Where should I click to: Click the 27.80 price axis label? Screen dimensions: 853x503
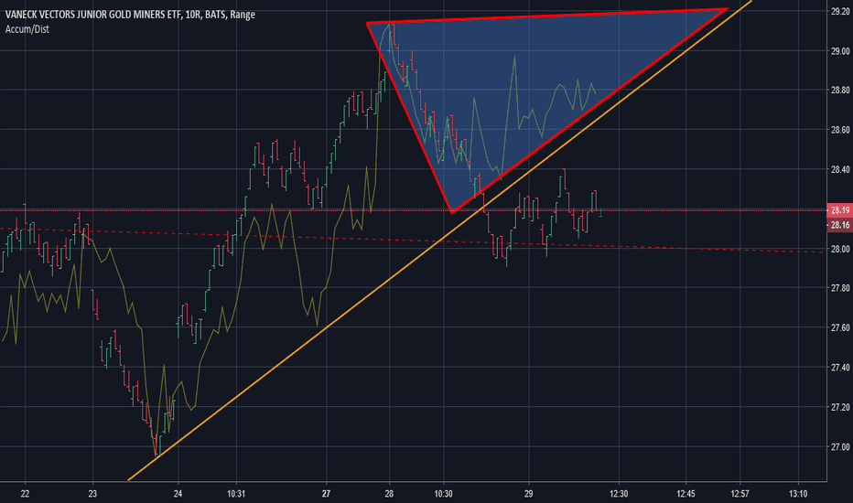click(x=840, y=288)
